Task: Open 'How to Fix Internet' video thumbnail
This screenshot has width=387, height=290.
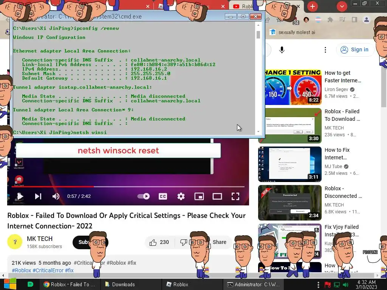Action: [x=290, y=164]
